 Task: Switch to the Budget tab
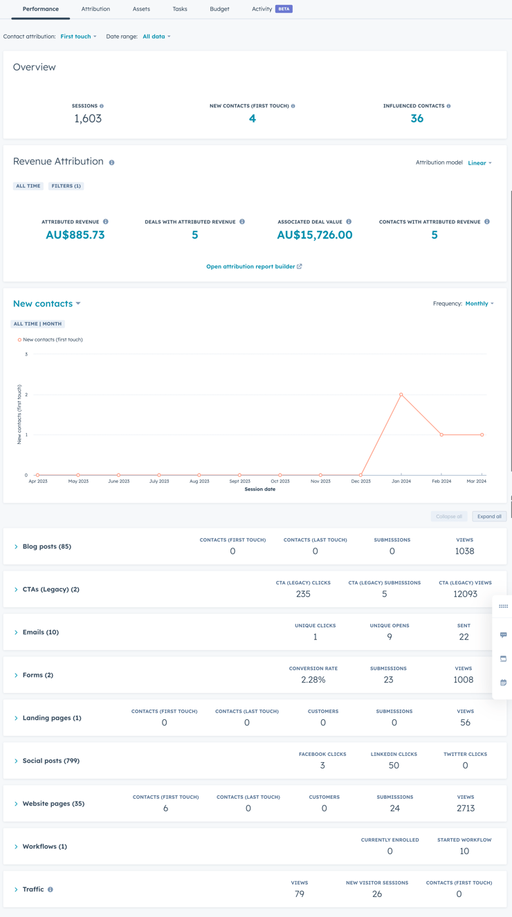(x=219, y=9)
